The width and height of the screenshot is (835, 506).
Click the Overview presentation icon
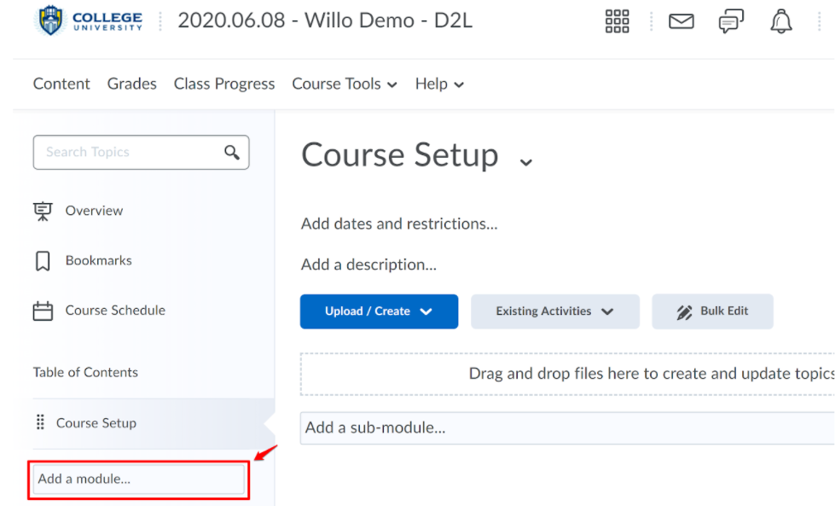(x=43, y=211)
